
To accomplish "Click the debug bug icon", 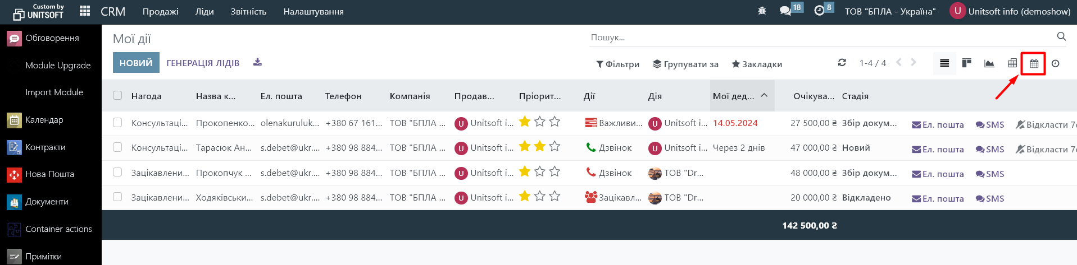I will pos(762,11).
